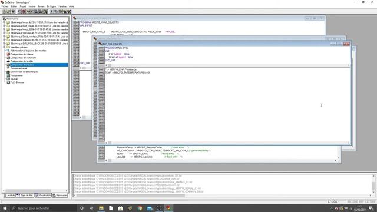The width and height of the screenshot is (377, 212).
Task: Click the Find toolbar icon
Action: click(x=65, y=12)
